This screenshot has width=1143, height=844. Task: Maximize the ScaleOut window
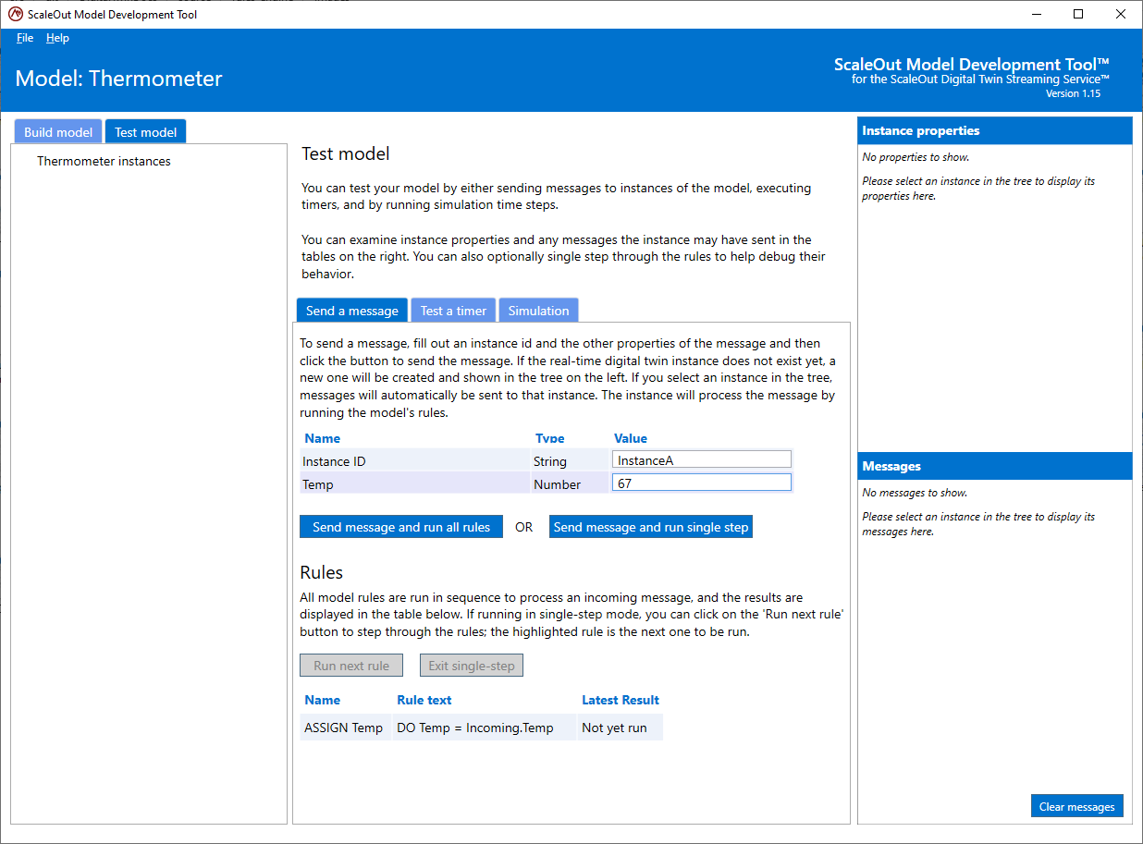coord(1078,14)
